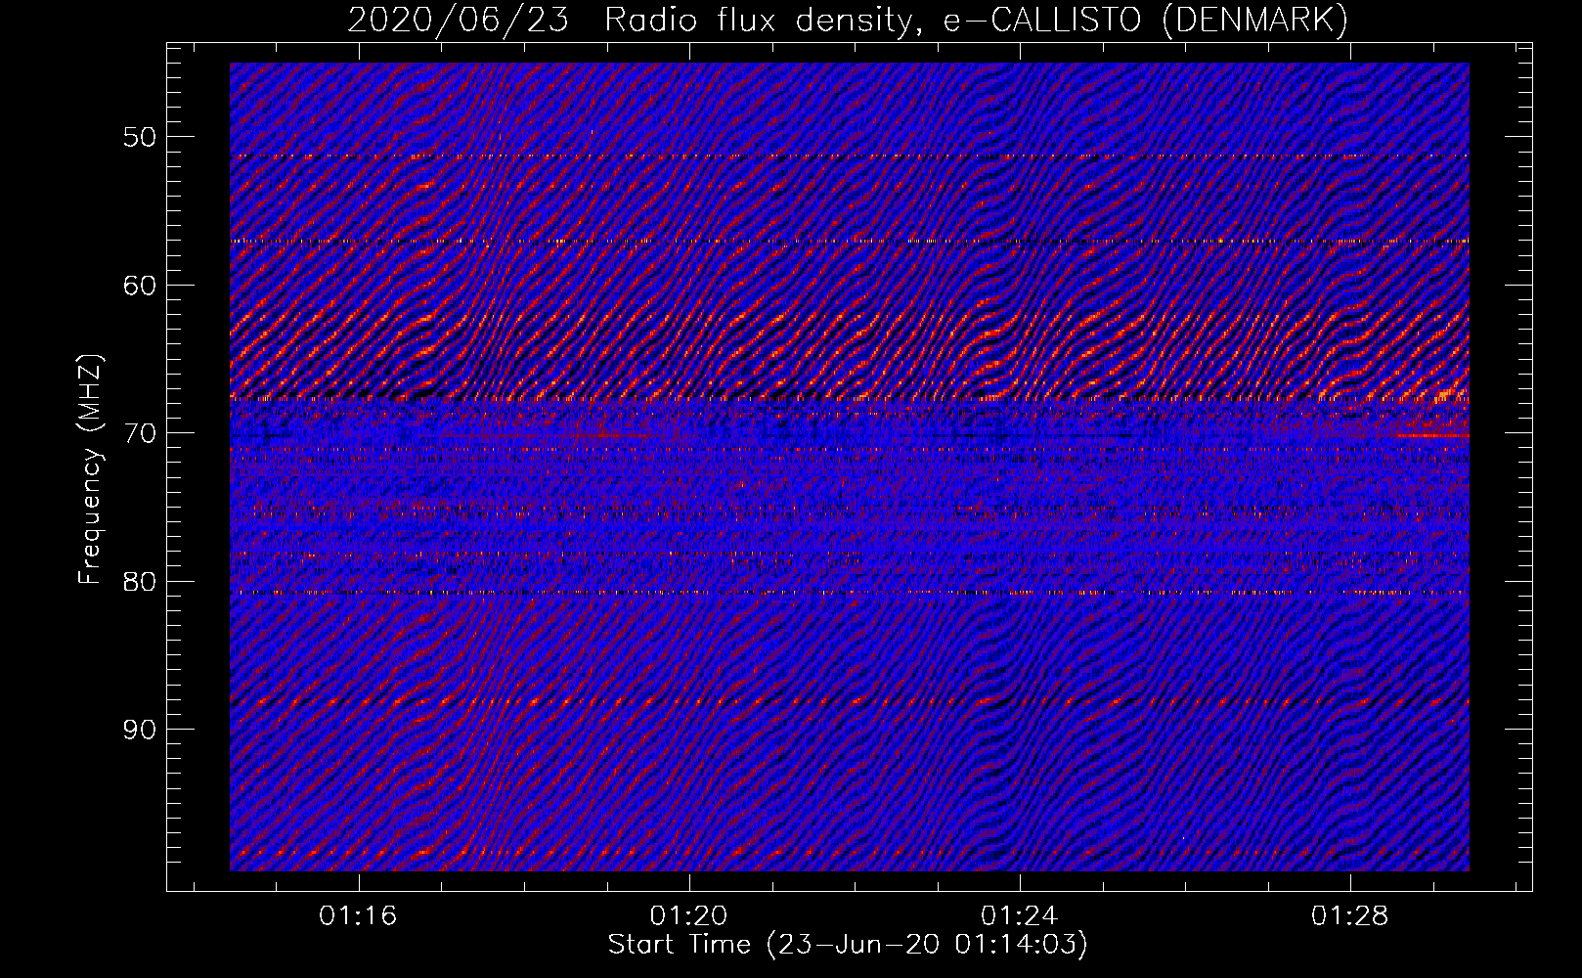Click the bright red streak near 70 MHz at right edge

1432,435
